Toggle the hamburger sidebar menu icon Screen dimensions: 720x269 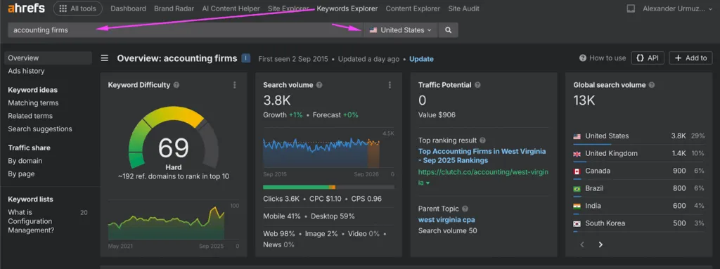pos(105,58)
